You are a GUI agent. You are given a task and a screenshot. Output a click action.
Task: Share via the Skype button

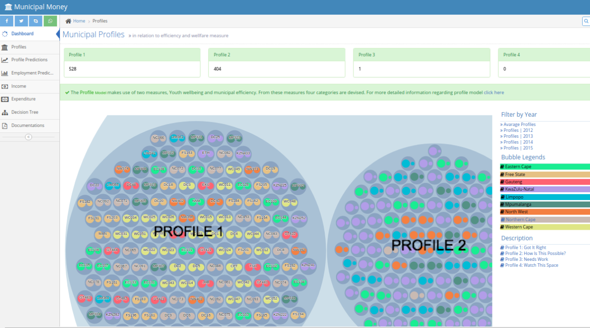pos(36,21)
